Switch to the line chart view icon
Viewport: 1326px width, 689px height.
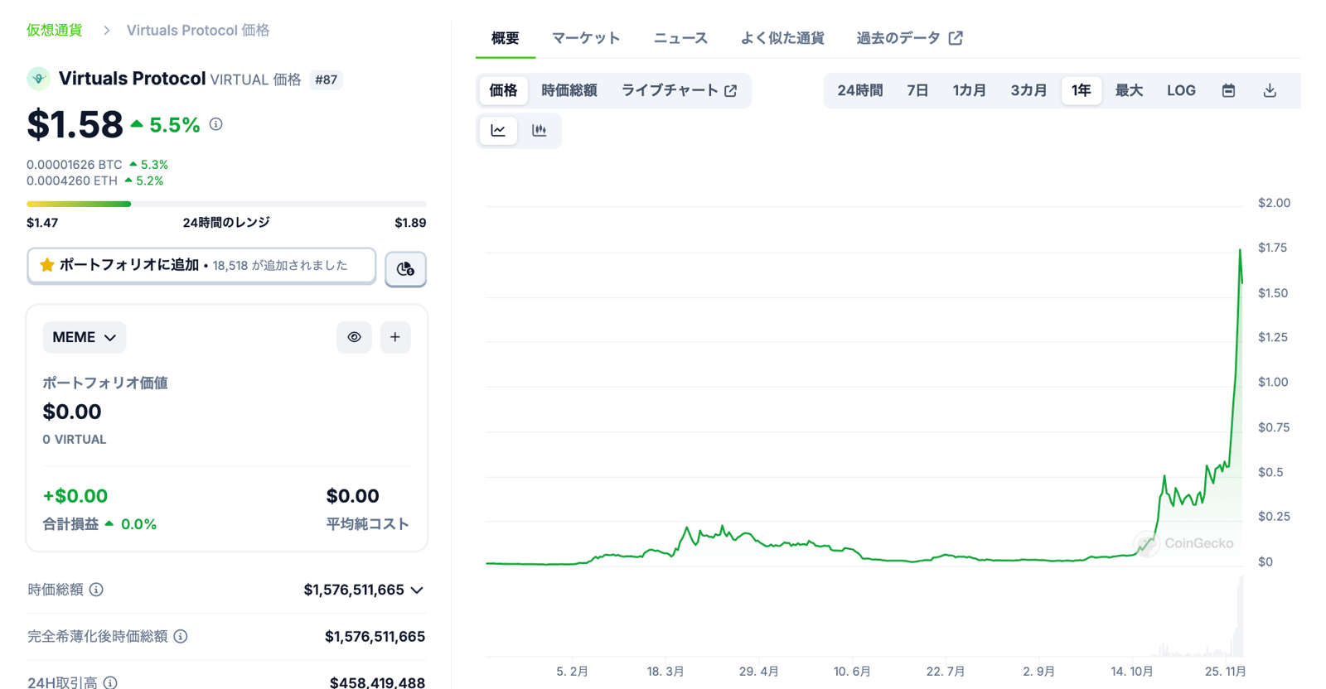[x=498, y=130]
